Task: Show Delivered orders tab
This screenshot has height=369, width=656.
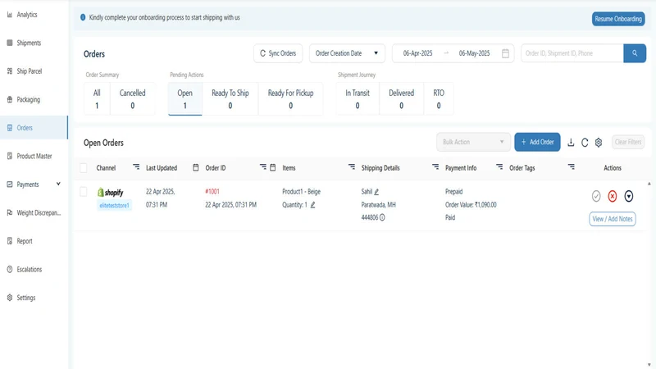Action: pos(401,98)
